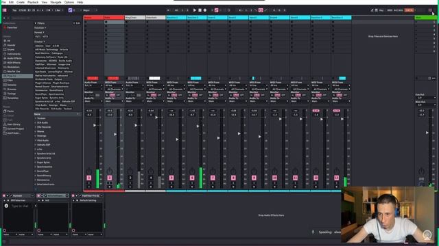Open Clips category in browser
Image resolution: width=439 pixels, height=246 pixels.
pos(10,81)
